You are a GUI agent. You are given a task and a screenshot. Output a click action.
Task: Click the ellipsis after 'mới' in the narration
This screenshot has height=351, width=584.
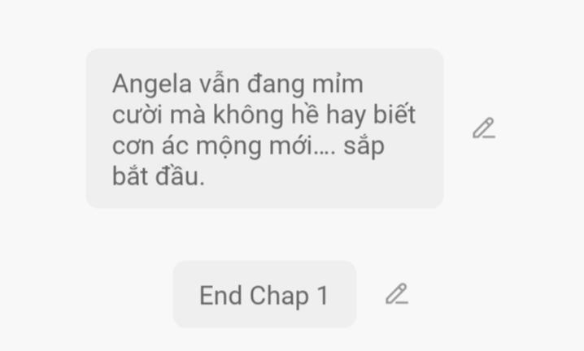coord(325,153)
